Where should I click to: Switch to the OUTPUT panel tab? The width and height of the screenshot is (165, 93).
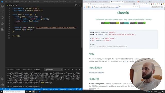point(18,70)
